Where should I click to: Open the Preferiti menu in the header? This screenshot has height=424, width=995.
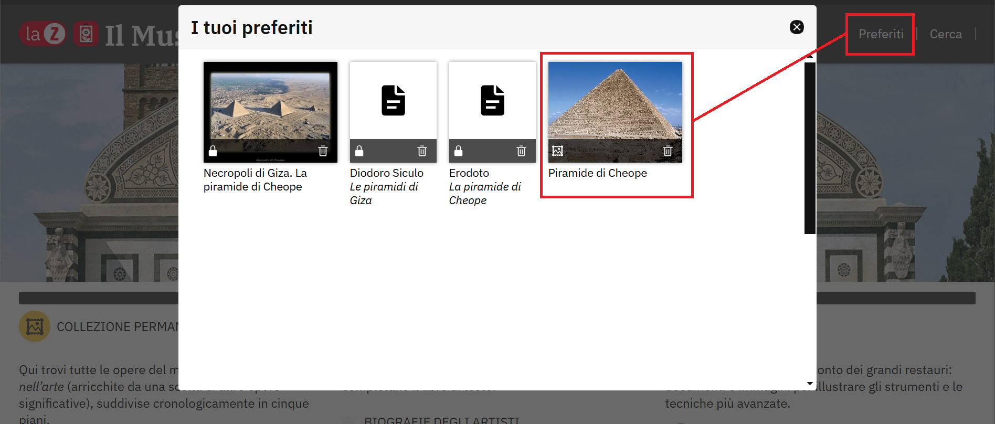[881, 34]
